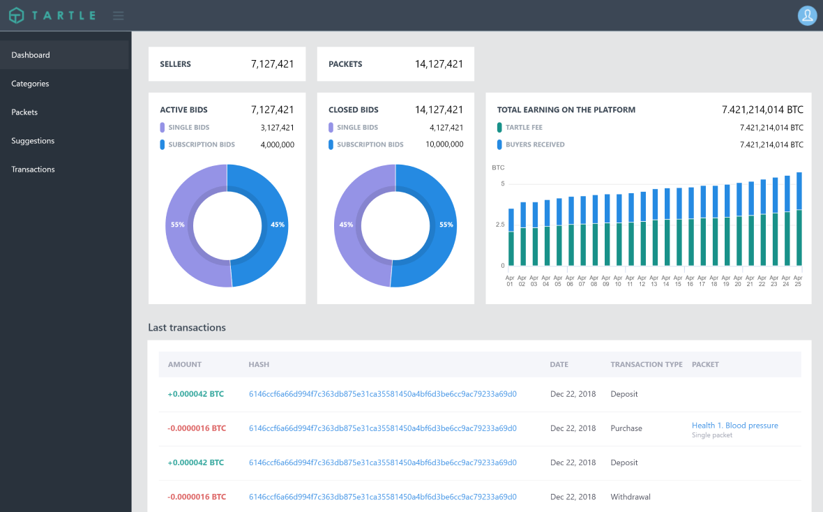Open Transactions from the sidebar
823x512 pixels.
pyautogui.click(x=33, y=169)
